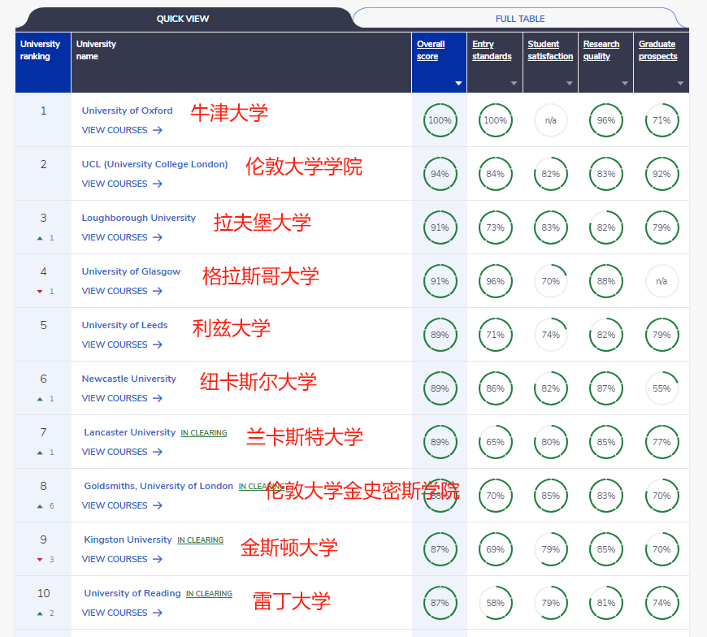Image resolution: width=707 pixels, height=637 pixels.
Task: Click Oxford's 96% research quality circle
Action: [x=606, y=120]
